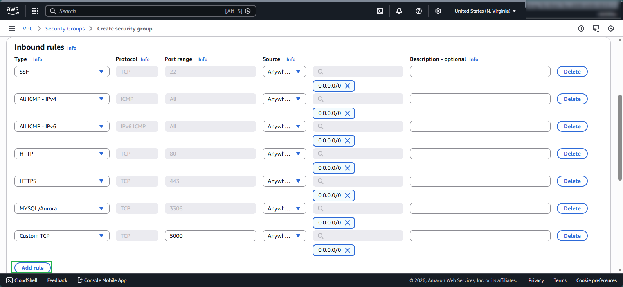Remove 0.0.0.0/0 from the MYSQL/Aurora rule

point(348,223)
